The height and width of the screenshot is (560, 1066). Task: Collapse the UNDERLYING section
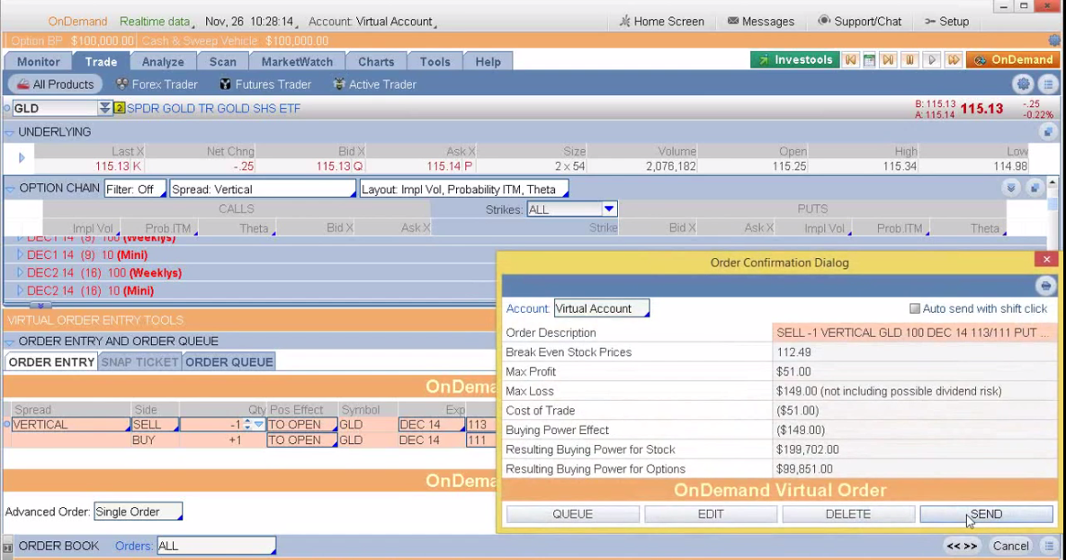(x=10, y=132)
